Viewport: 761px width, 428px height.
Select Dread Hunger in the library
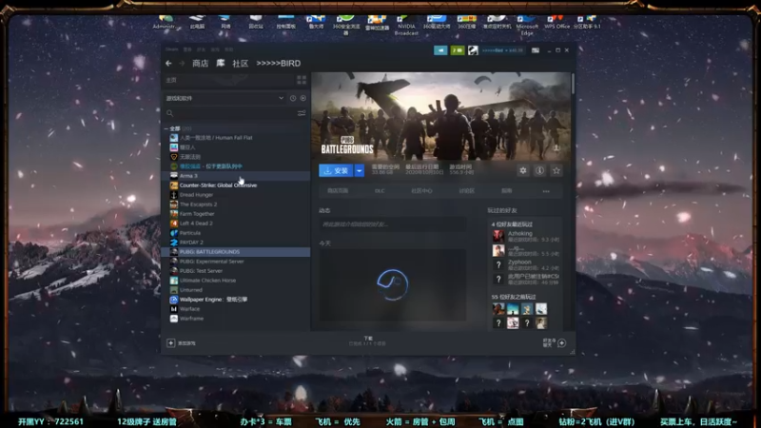(236, 195)
